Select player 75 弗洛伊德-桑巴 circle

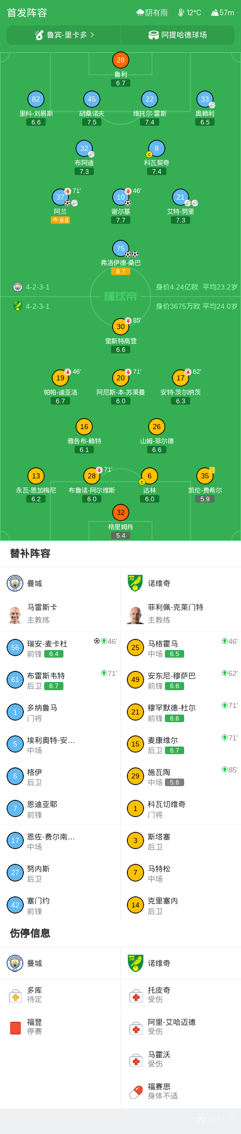point(121,248)
